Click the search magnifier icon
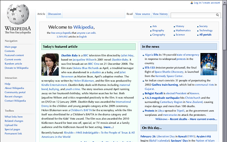The width and height of the screenshot is (227, 142). pyautogui.click(x=217, y=15)
